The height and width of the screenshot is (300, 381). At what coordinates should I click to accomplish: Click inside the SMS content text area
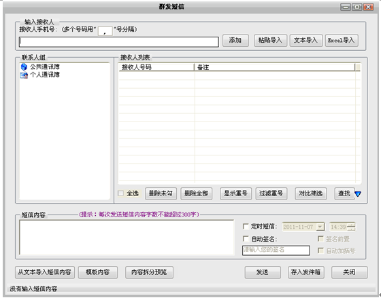click(x=127, y=238)
